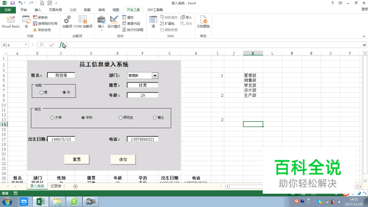The height and width of the screenshot is (207, 368).
Task: Open the green browser icon in taskbar
Action: coord(74,202)
